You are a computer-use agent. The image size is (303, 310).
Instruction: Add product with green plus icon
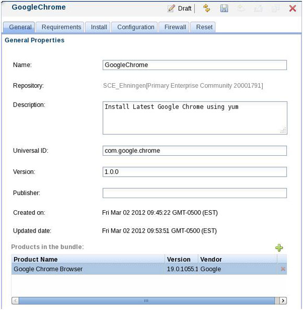point(279,247)
